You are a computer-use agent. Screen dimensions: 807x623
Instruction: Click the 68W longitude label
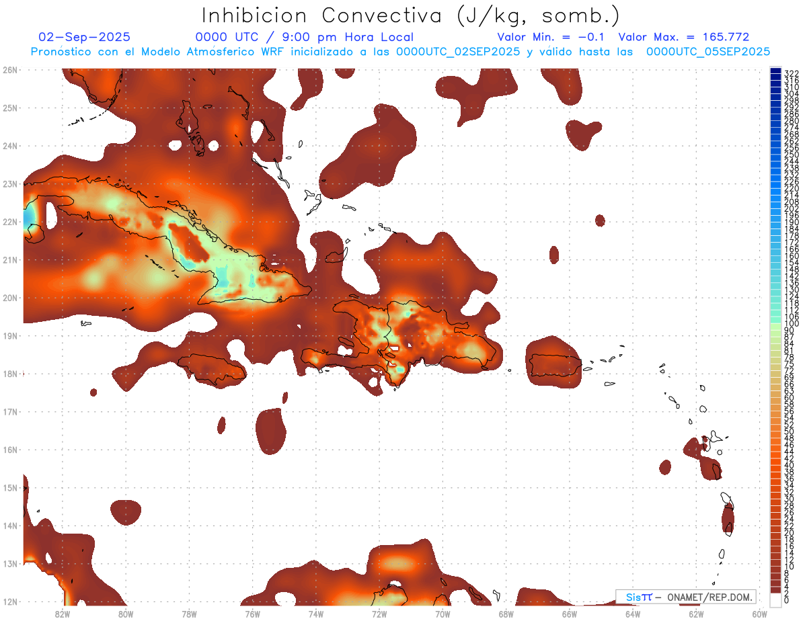tap(506, 614)
